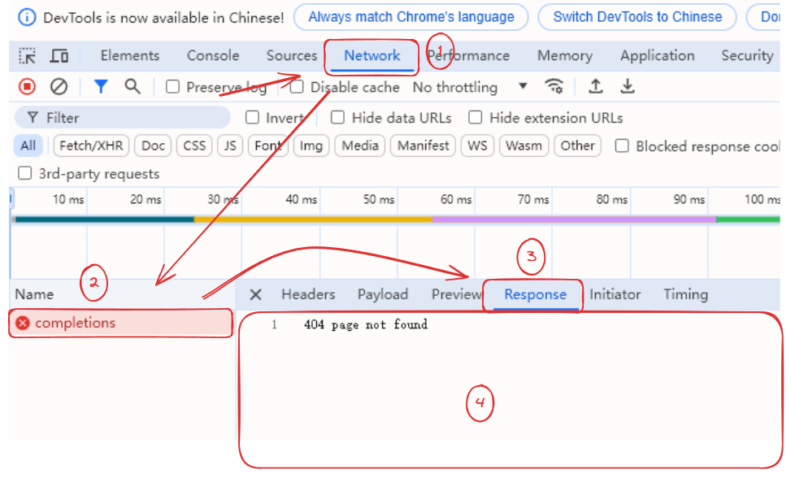This screenshot has height=491, width=791.
Task: Stop recording network log
Action: [x=28, y=87]
